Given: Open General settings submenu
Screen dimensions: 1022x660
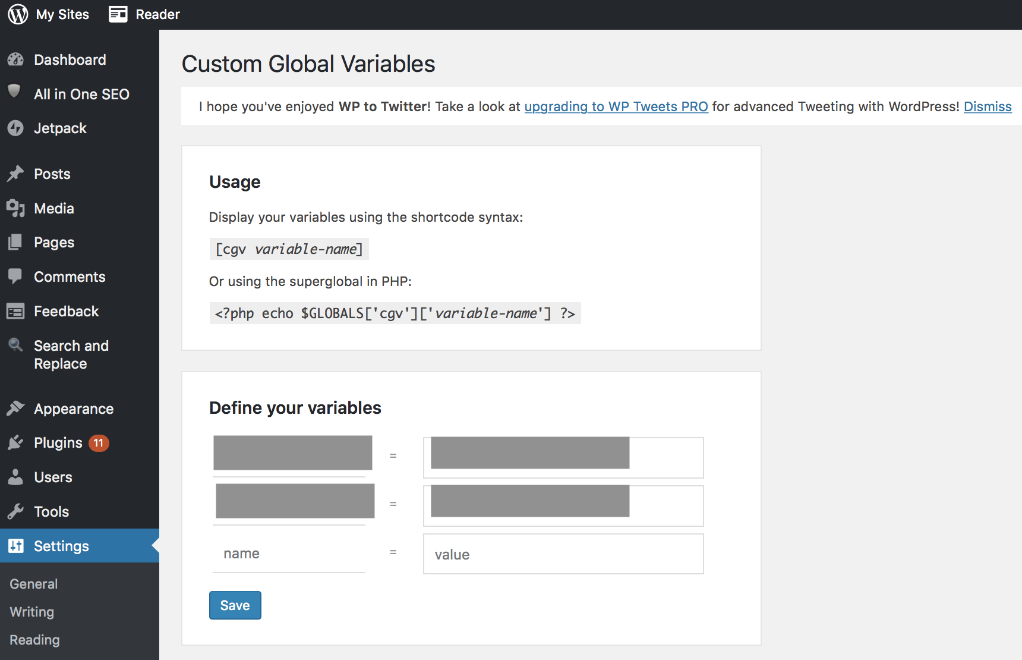Looking at the screenshot, I should [34, 584].
